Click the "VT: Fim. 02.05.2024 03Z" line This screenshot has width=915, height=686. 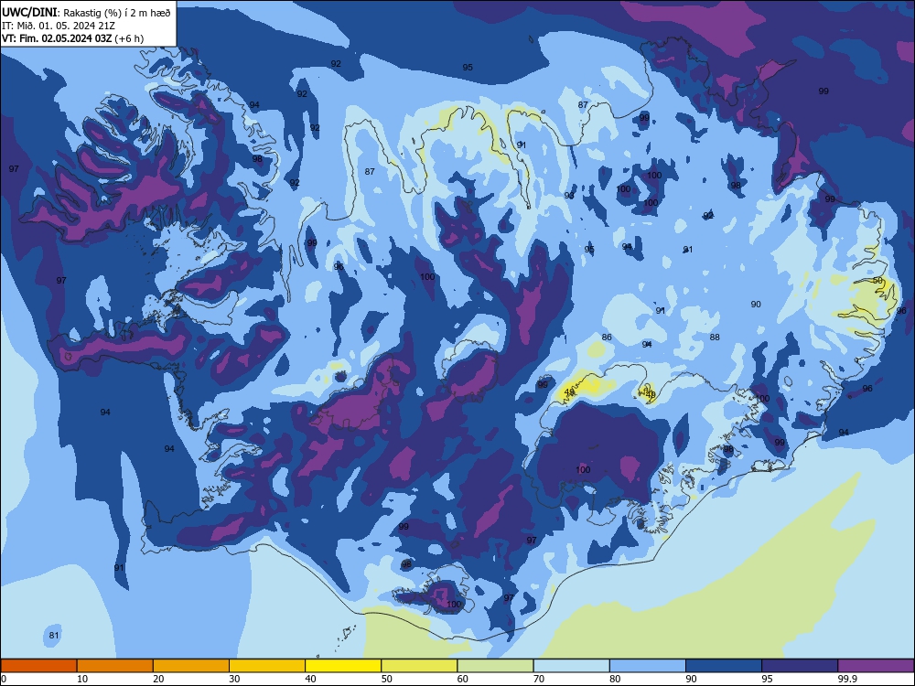pyautogui.click(x=57, y=38)
